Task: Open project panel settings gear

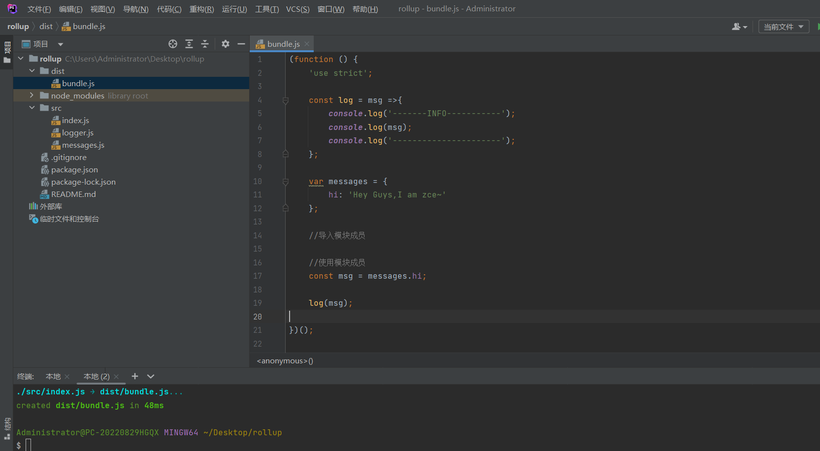Action: pos(226,44)
